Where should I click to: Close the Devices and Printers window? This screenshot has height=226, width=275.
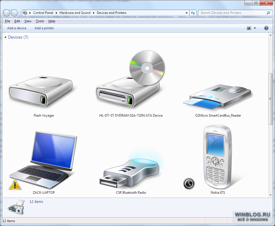266,3
